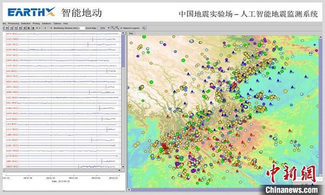Click the waveform vertical scrollbar thumb

point(123,51)
